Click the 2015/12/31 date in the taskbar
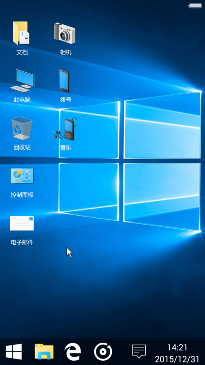This screenshot has height=365, width=205. 177,359
